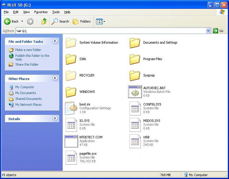This screenshot has height=179, width=229.
Task: Open the Forward history dropdown arrow
Action: (x=37, y=21)
